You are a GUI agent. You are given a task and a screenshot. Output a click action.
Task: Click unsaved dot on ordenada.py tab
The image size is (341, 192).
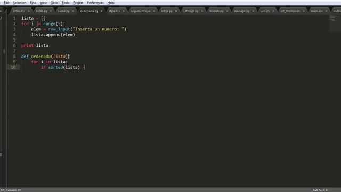(102, 11)
